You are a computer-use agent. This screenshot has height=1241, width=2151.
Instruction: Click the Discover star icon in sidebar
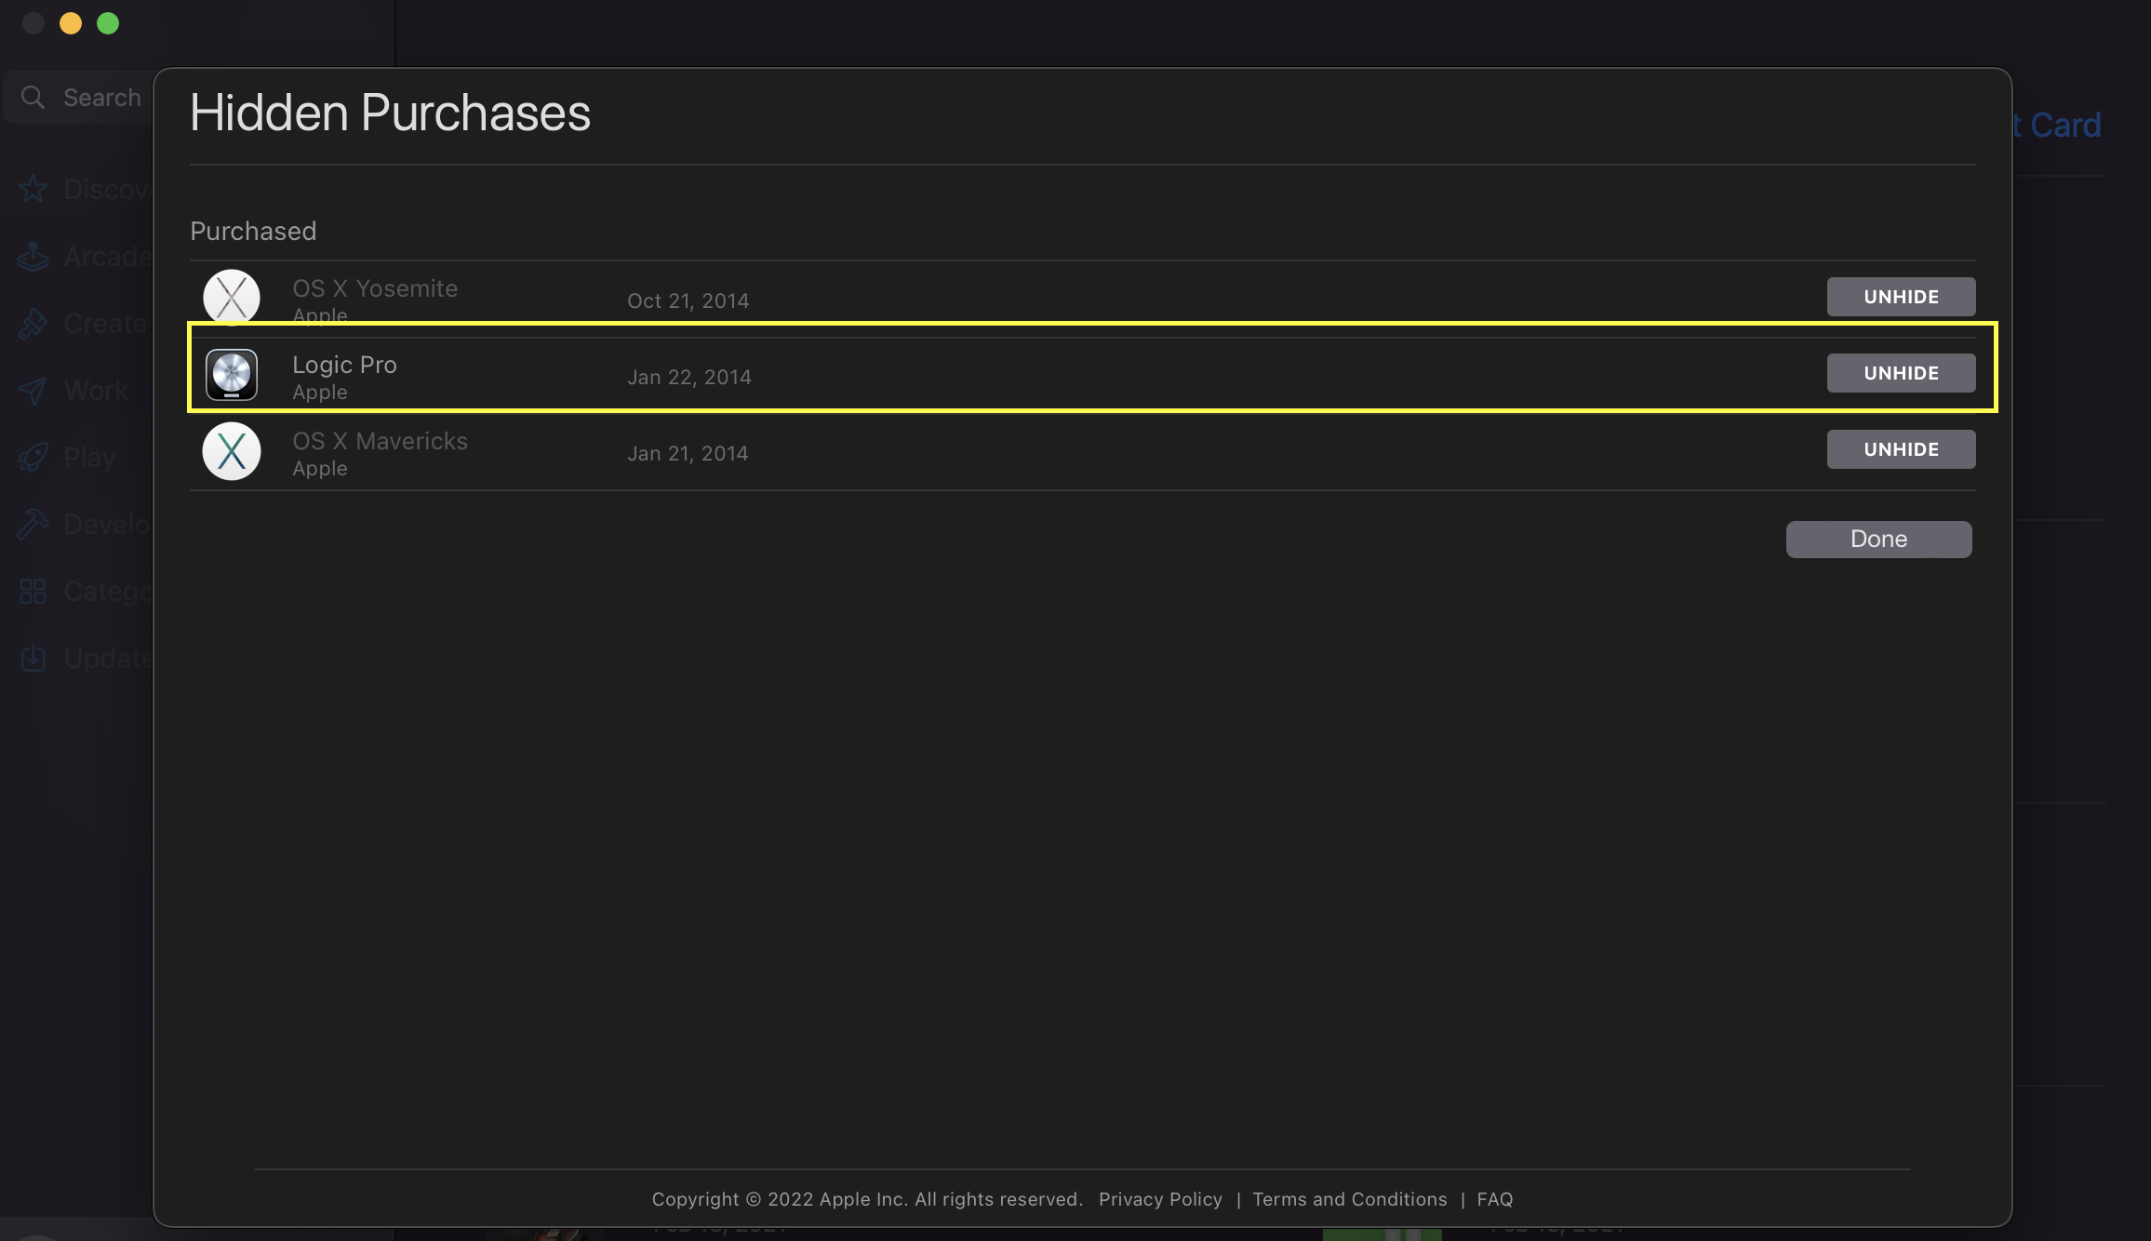coord(33,189)
